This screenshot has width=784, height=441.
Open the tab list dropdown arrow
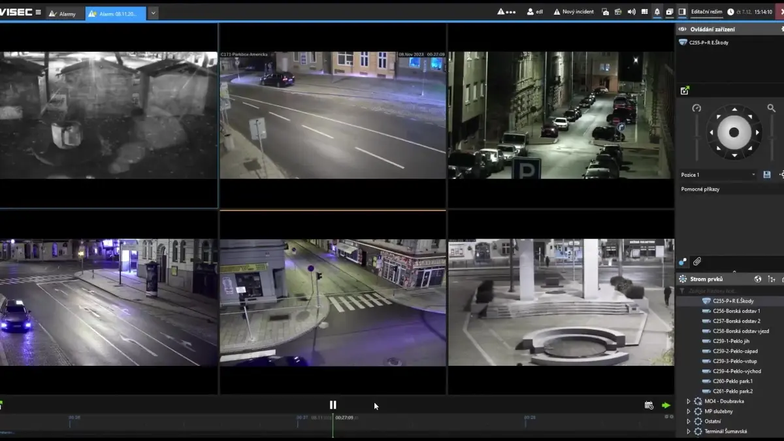pyautogui.click(x=154, y=12)
